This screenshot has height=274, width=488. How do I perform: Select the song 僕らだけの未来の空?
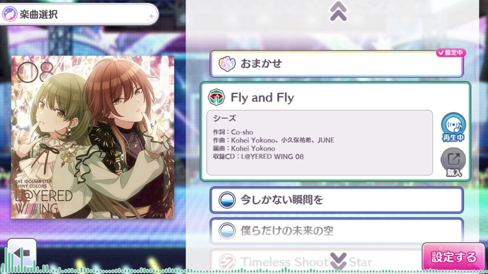(x=337, y=231)
